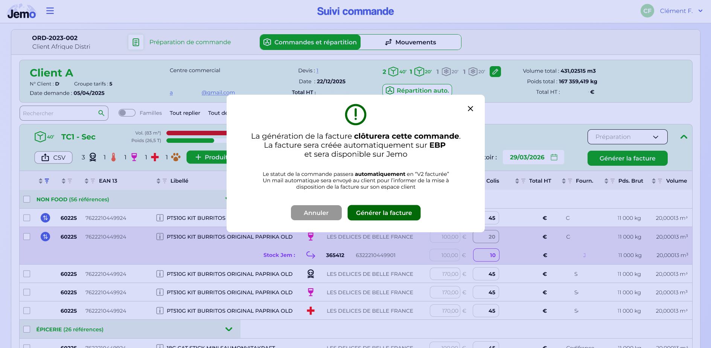
Task: Toggle the Familles switch
Action: pos(127,113)
